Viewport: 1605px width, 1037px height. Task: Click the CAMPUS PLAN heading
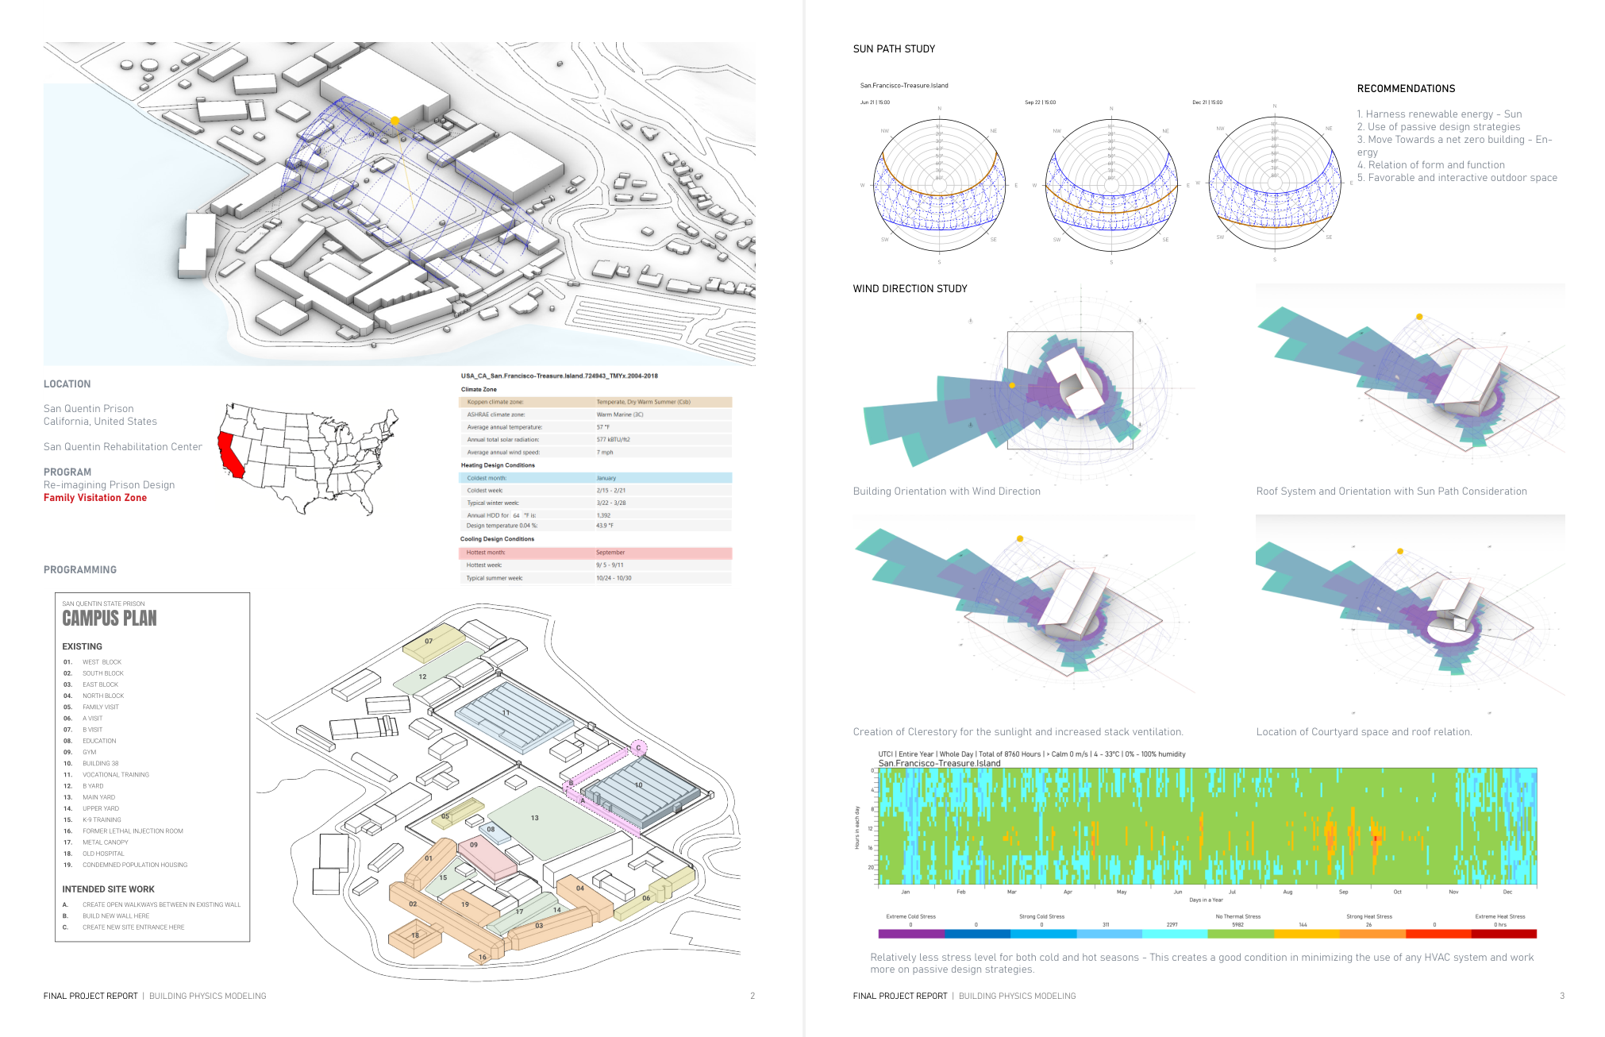coord(110,619)
